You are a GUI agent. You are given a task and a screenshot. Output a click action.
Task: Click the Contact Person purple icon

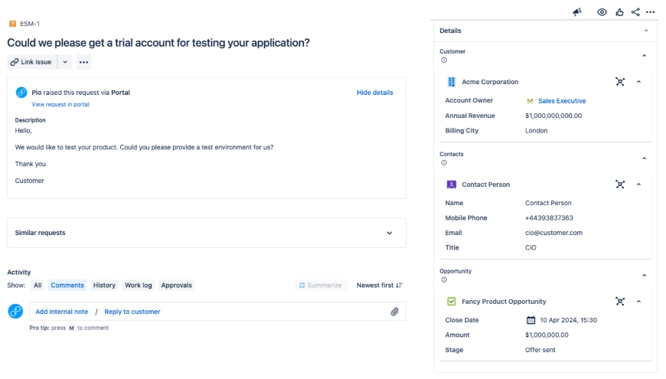click(x=452, y=185)
